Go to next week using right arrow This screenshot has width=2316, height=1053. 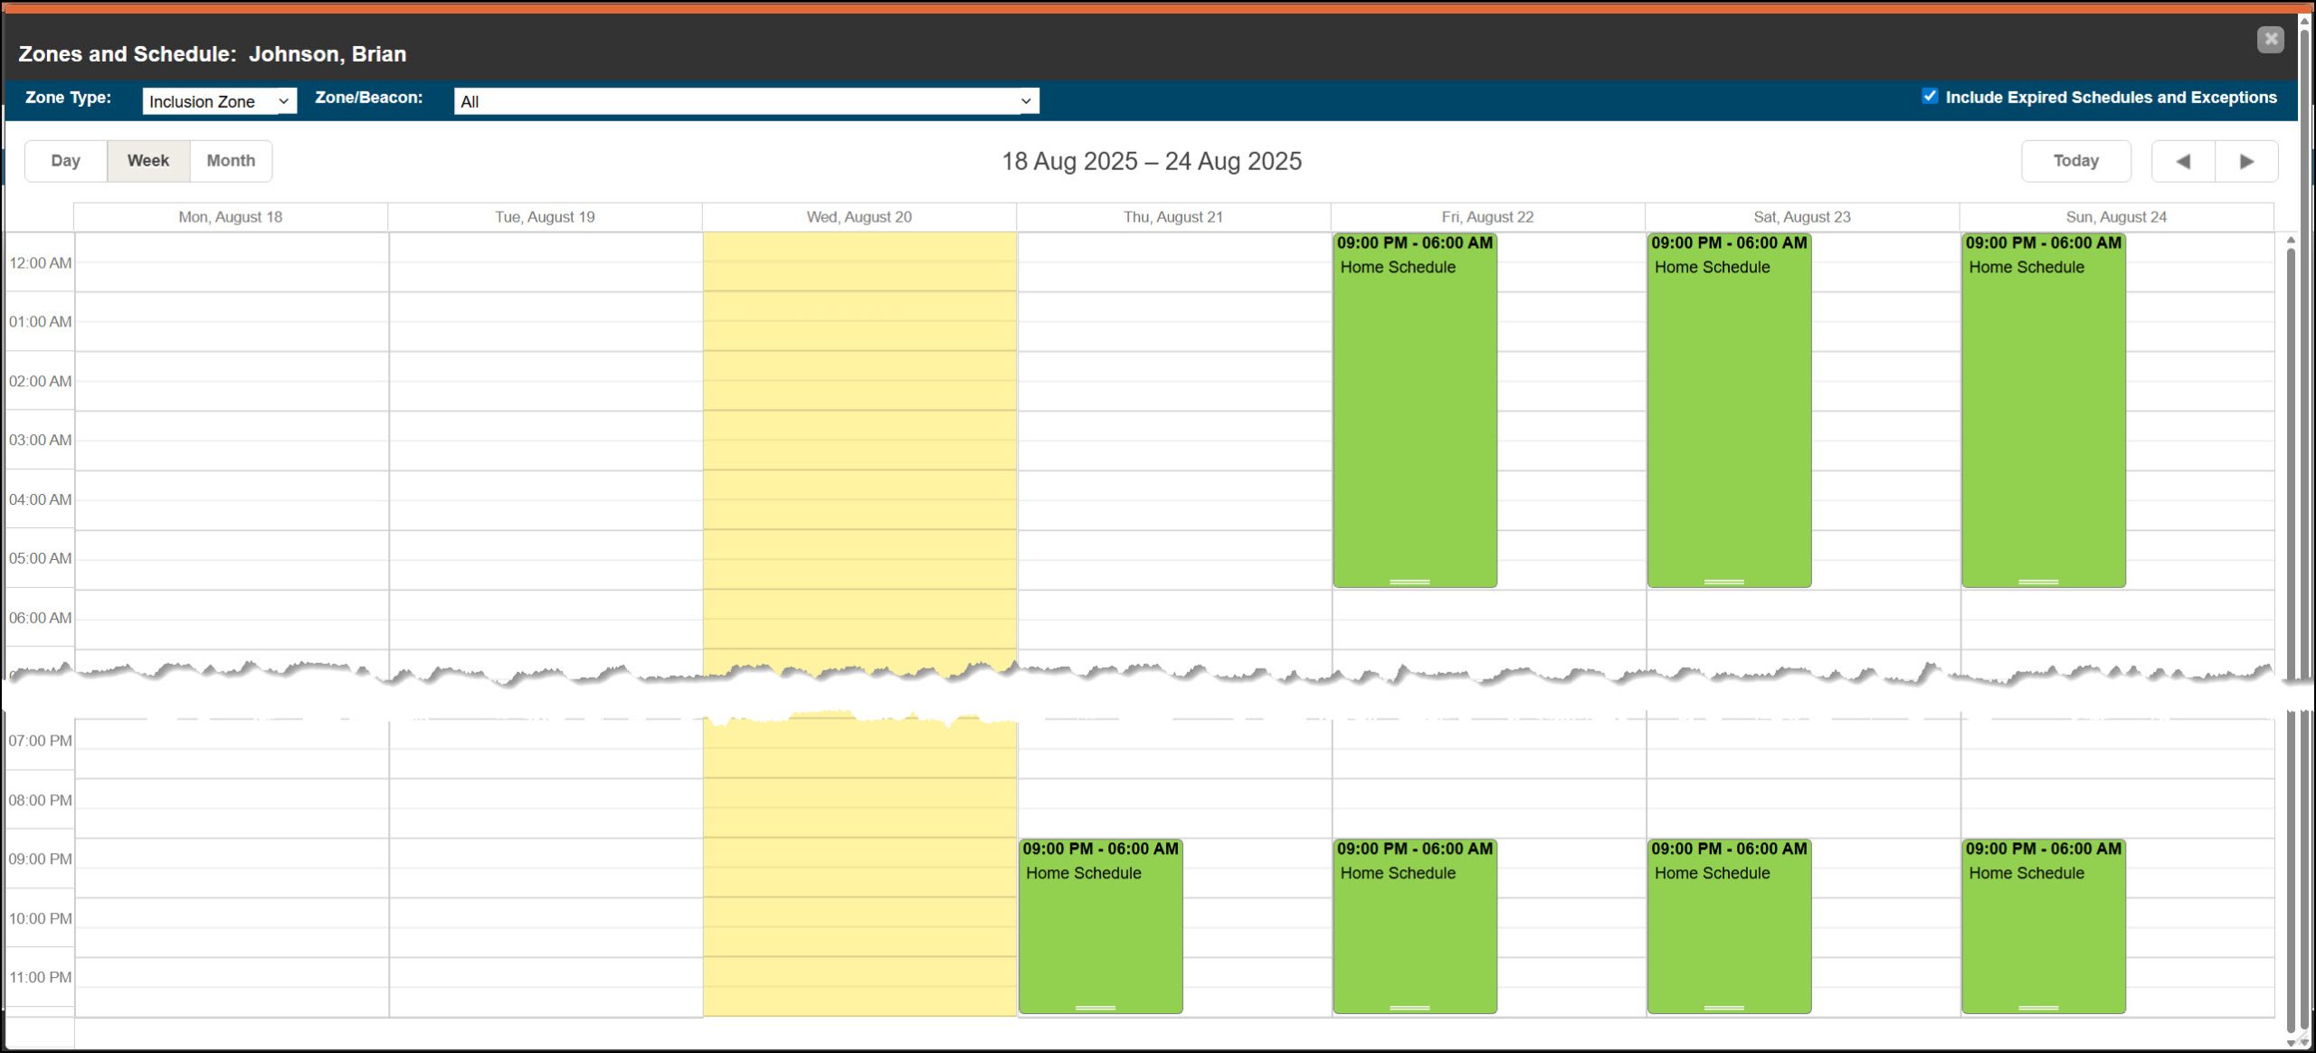(x=2246, y=161)
